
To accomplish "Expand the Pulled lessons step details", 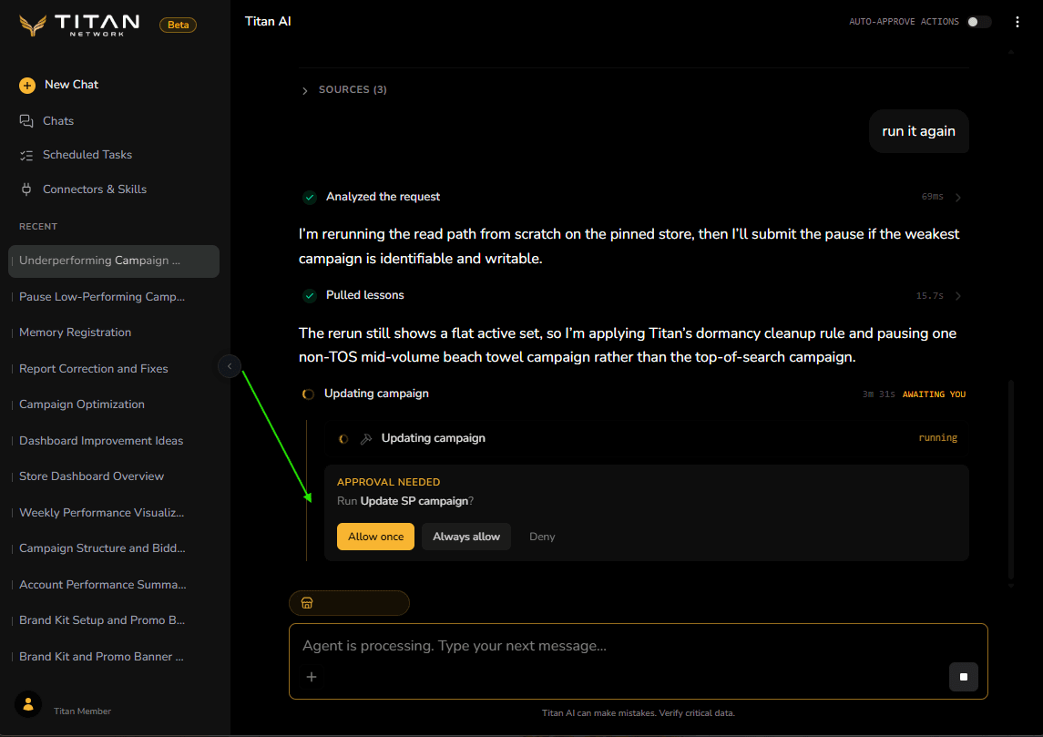I will click(x=958, y=296).
